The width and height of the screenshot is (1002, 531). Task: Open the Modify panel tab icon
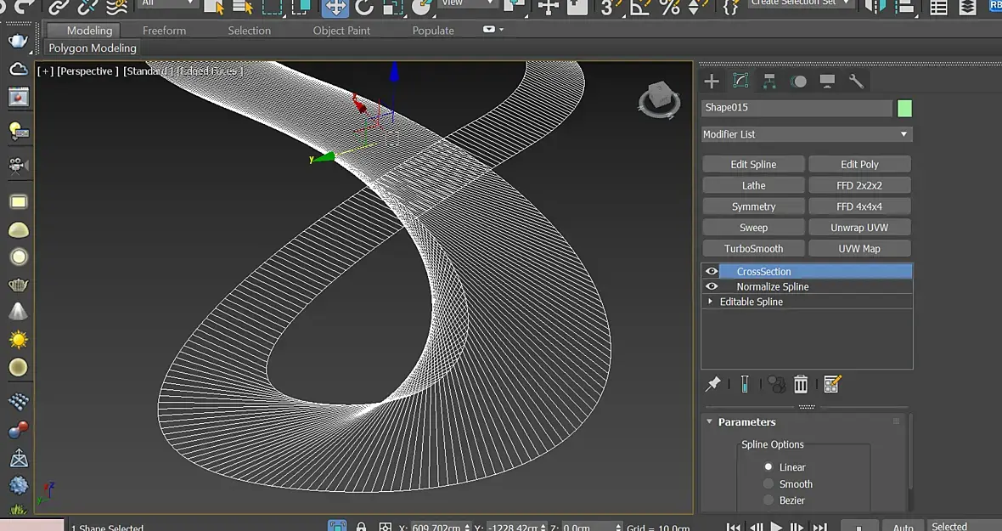click(740, 82)
